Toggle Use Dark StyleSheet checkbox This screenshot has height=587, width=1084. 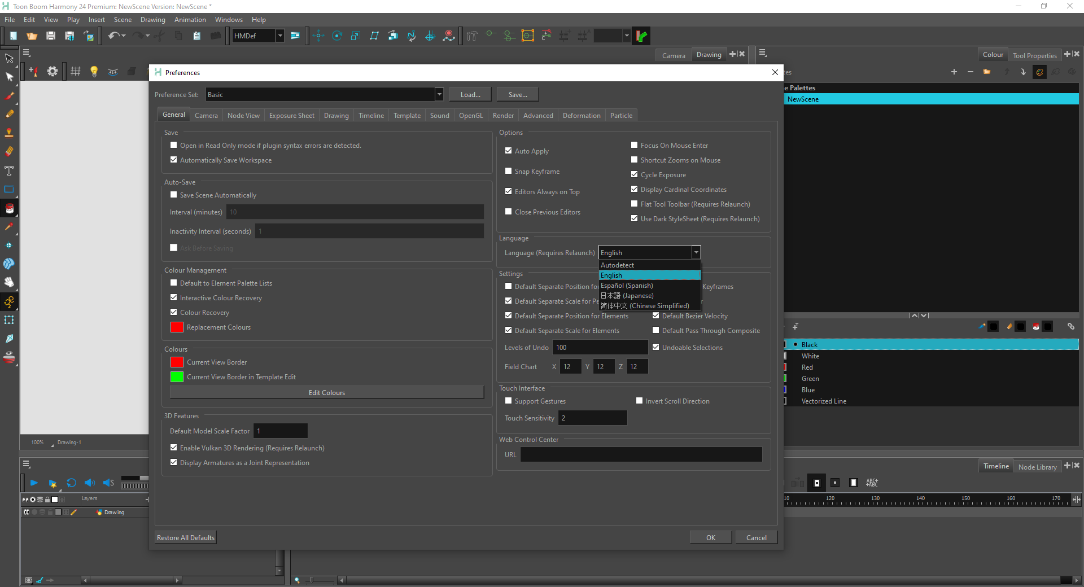(635, 218)
